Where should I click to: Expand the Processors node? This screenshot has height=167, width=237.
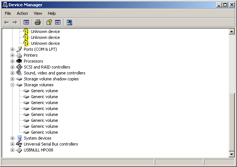coord(12,61)
